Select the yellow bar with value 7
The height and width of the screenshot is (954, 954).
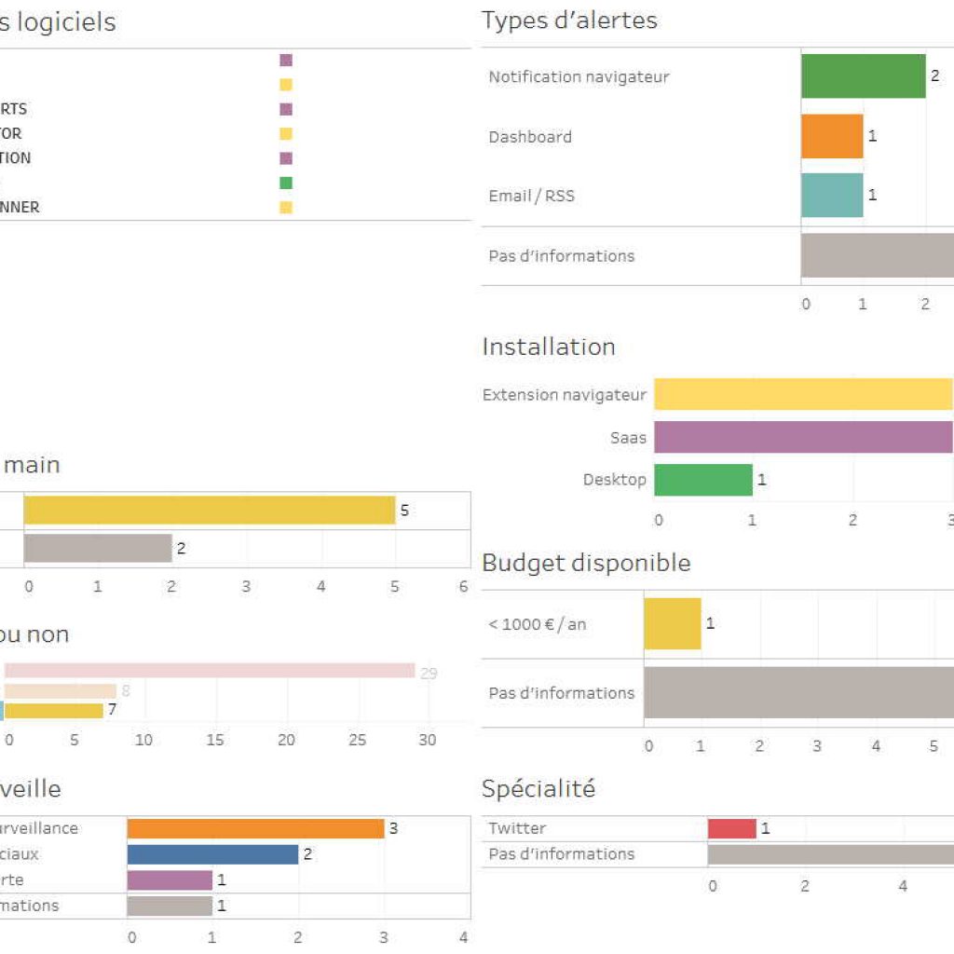pos(53,711)
